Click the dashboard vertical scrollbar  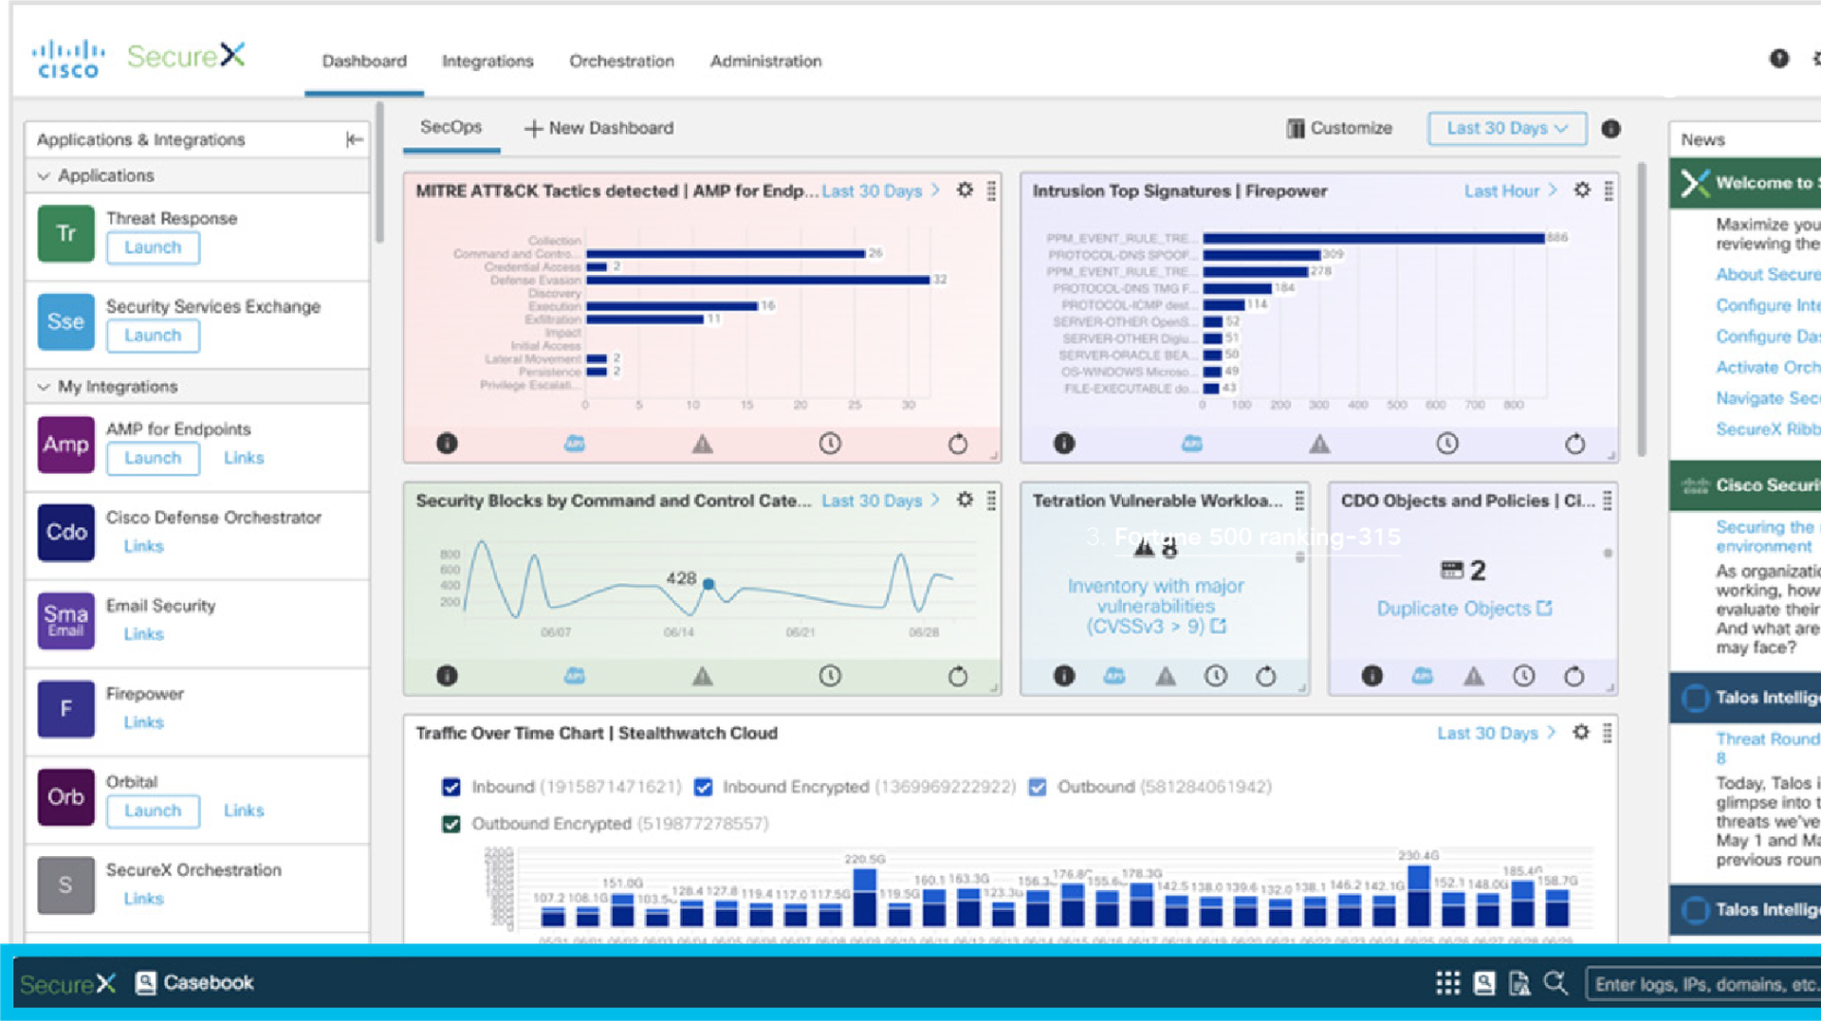[1641, 310]
